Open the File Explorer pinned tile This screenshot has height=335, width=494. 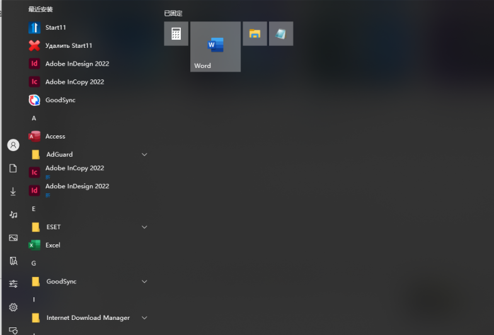255,34
